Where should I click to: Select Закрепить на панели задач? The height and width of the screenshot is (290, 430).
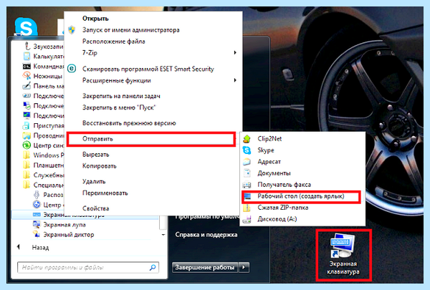[121, 96]
